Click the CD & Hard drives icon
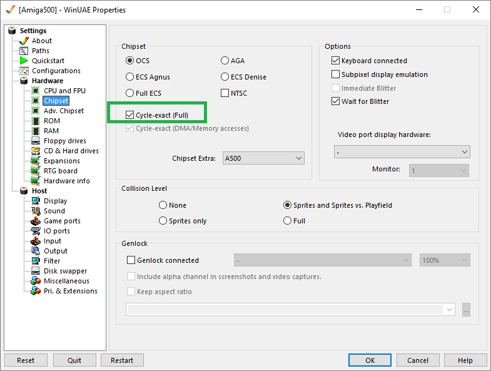 click(x=36, y=151)
